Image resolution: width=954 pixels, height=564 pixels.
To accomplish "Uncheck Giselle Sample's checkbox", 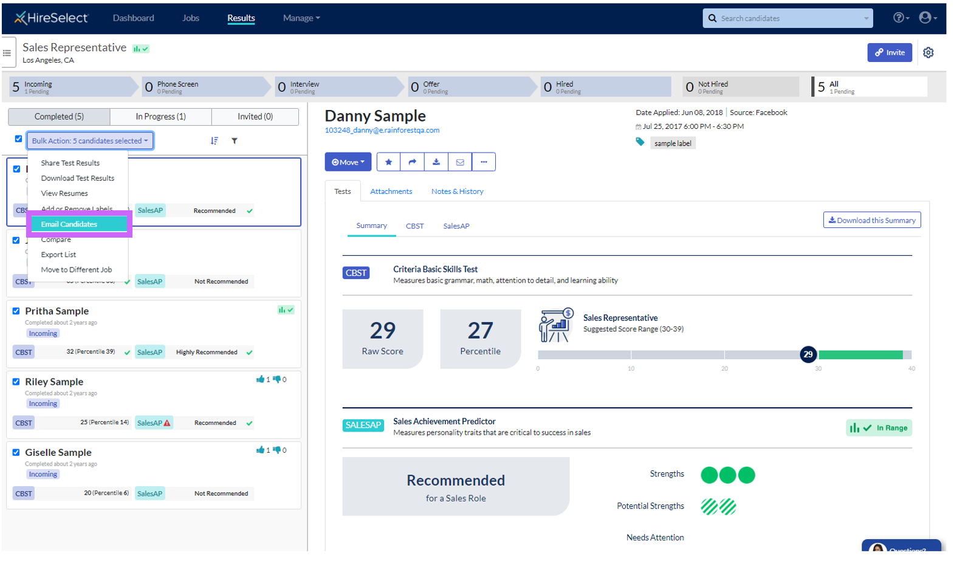I will 16,452.
